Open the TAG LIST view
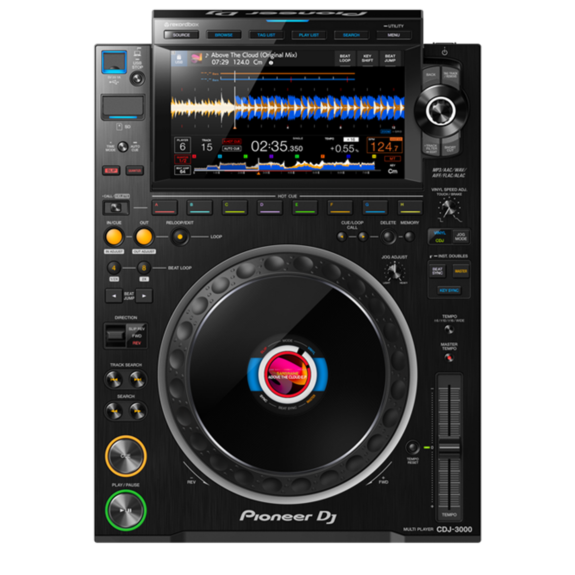This screenshot has height=575, width=575. [266, 35]
